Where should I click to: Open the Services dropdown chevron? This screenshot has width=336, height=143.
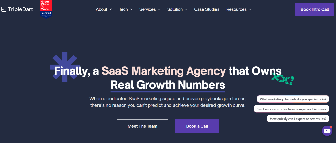pyautogui.click(x=159, y=9)
